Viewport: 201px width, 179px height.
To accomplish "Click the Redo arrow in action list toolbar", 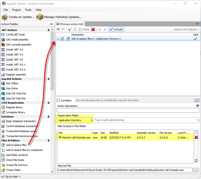I will (x=63, y=29).
